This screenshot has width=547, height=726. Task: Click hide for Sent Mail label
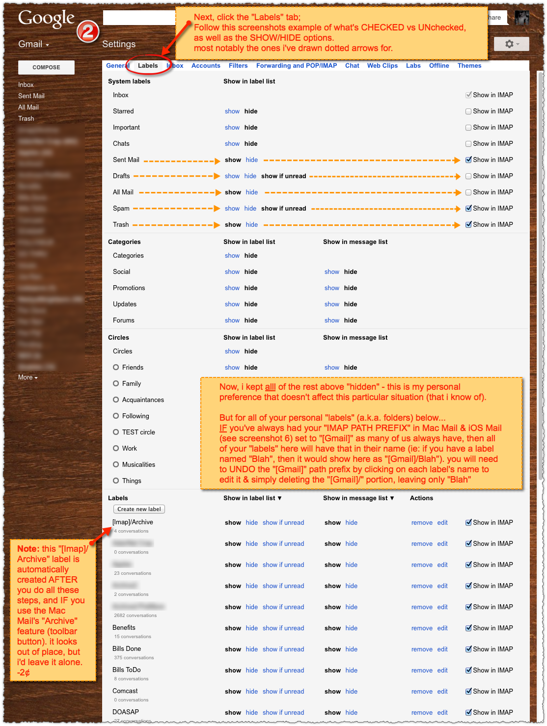[252, 160]
